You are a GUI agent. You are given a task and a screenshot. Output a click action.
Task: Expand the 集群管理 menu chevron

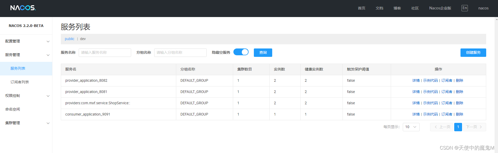tap(48, 123)
